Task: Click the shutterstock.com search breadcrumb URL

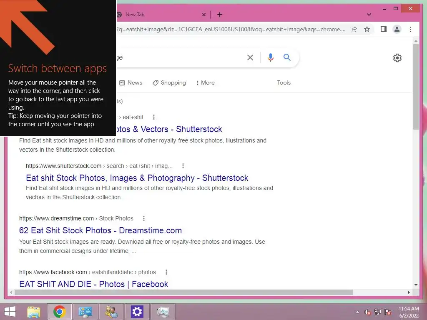Action: [99, 166]
